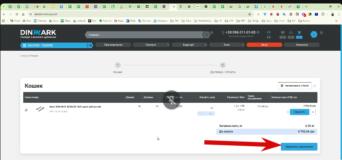This screenshot has width=342, height=160.
Task: Open the Chrome three-dot menu
Action: pyautogui.click(x=339, y=14)
